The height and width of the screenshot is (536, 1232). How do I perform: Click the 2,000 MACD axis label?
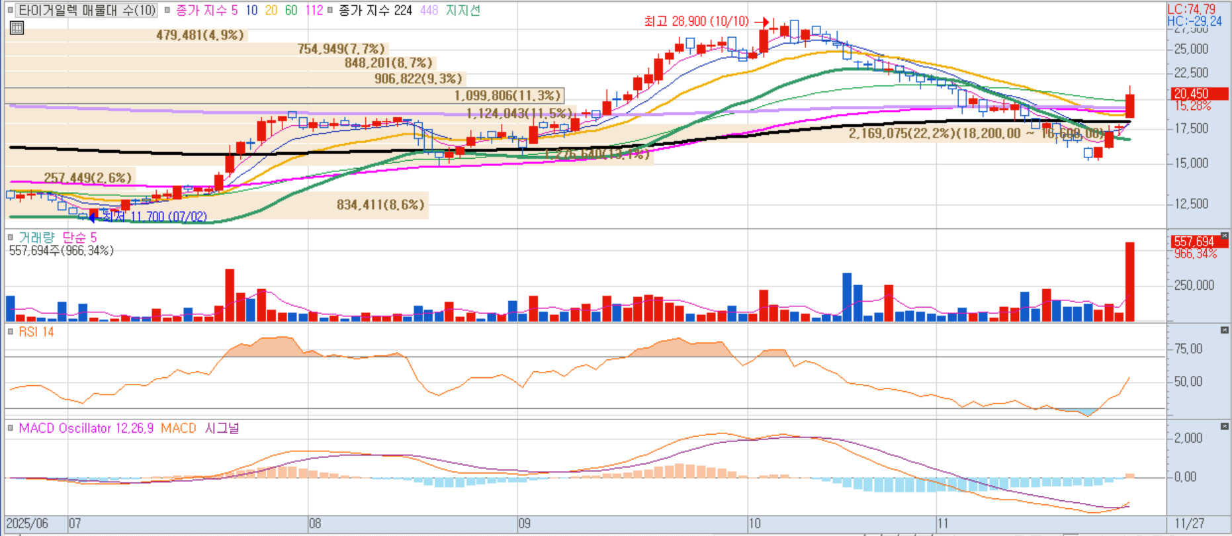coord(1188,438)
